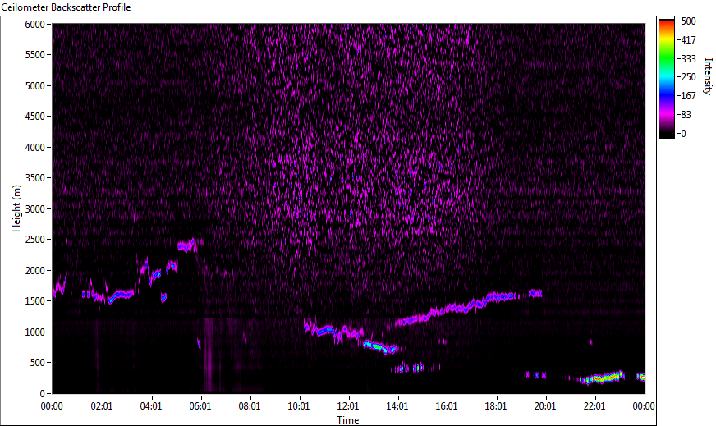This screenshot has height=426, width=716.
Task: Select the 167 color scale marker
Action: [688, 96]
